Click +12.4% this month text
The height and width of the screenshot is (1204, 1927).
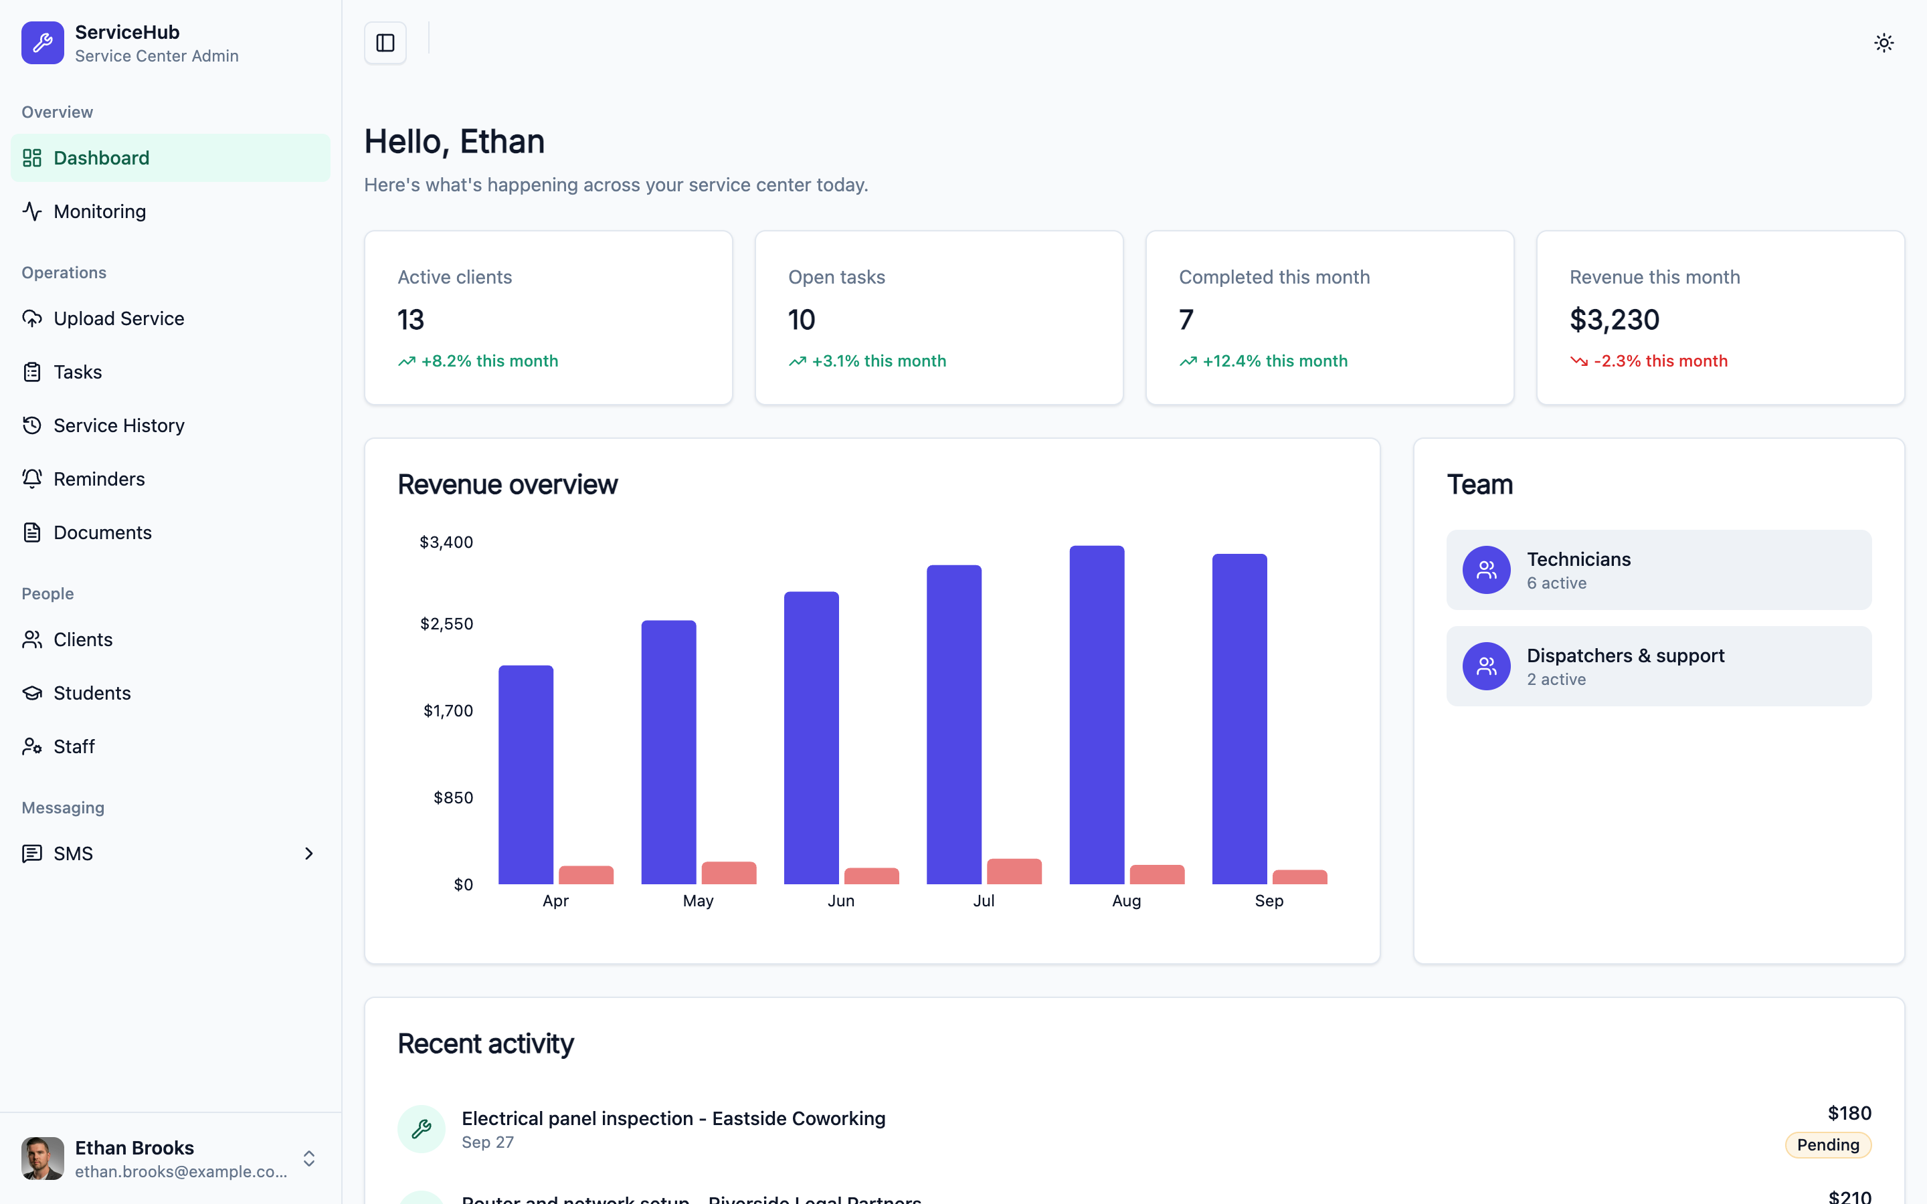(1275, 361)
